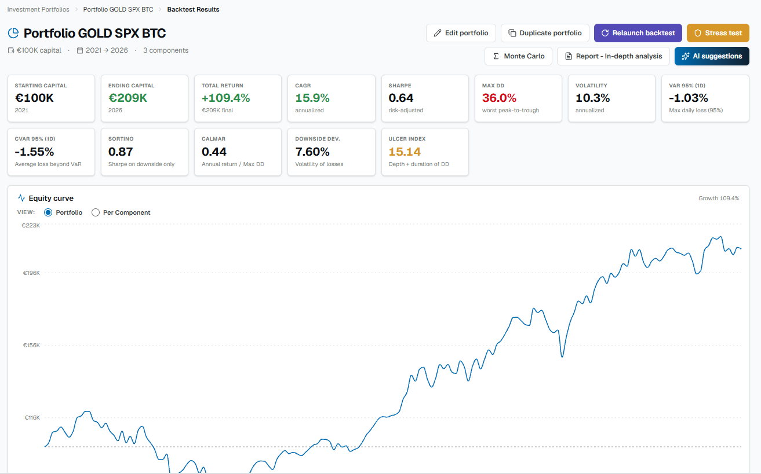Click the '3 components' text
761x474 pixels.
(x=166, y=50)
